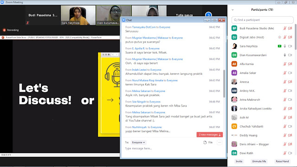
Task: Click the Ardesy M.K. AM avatar
Action: 234,90
